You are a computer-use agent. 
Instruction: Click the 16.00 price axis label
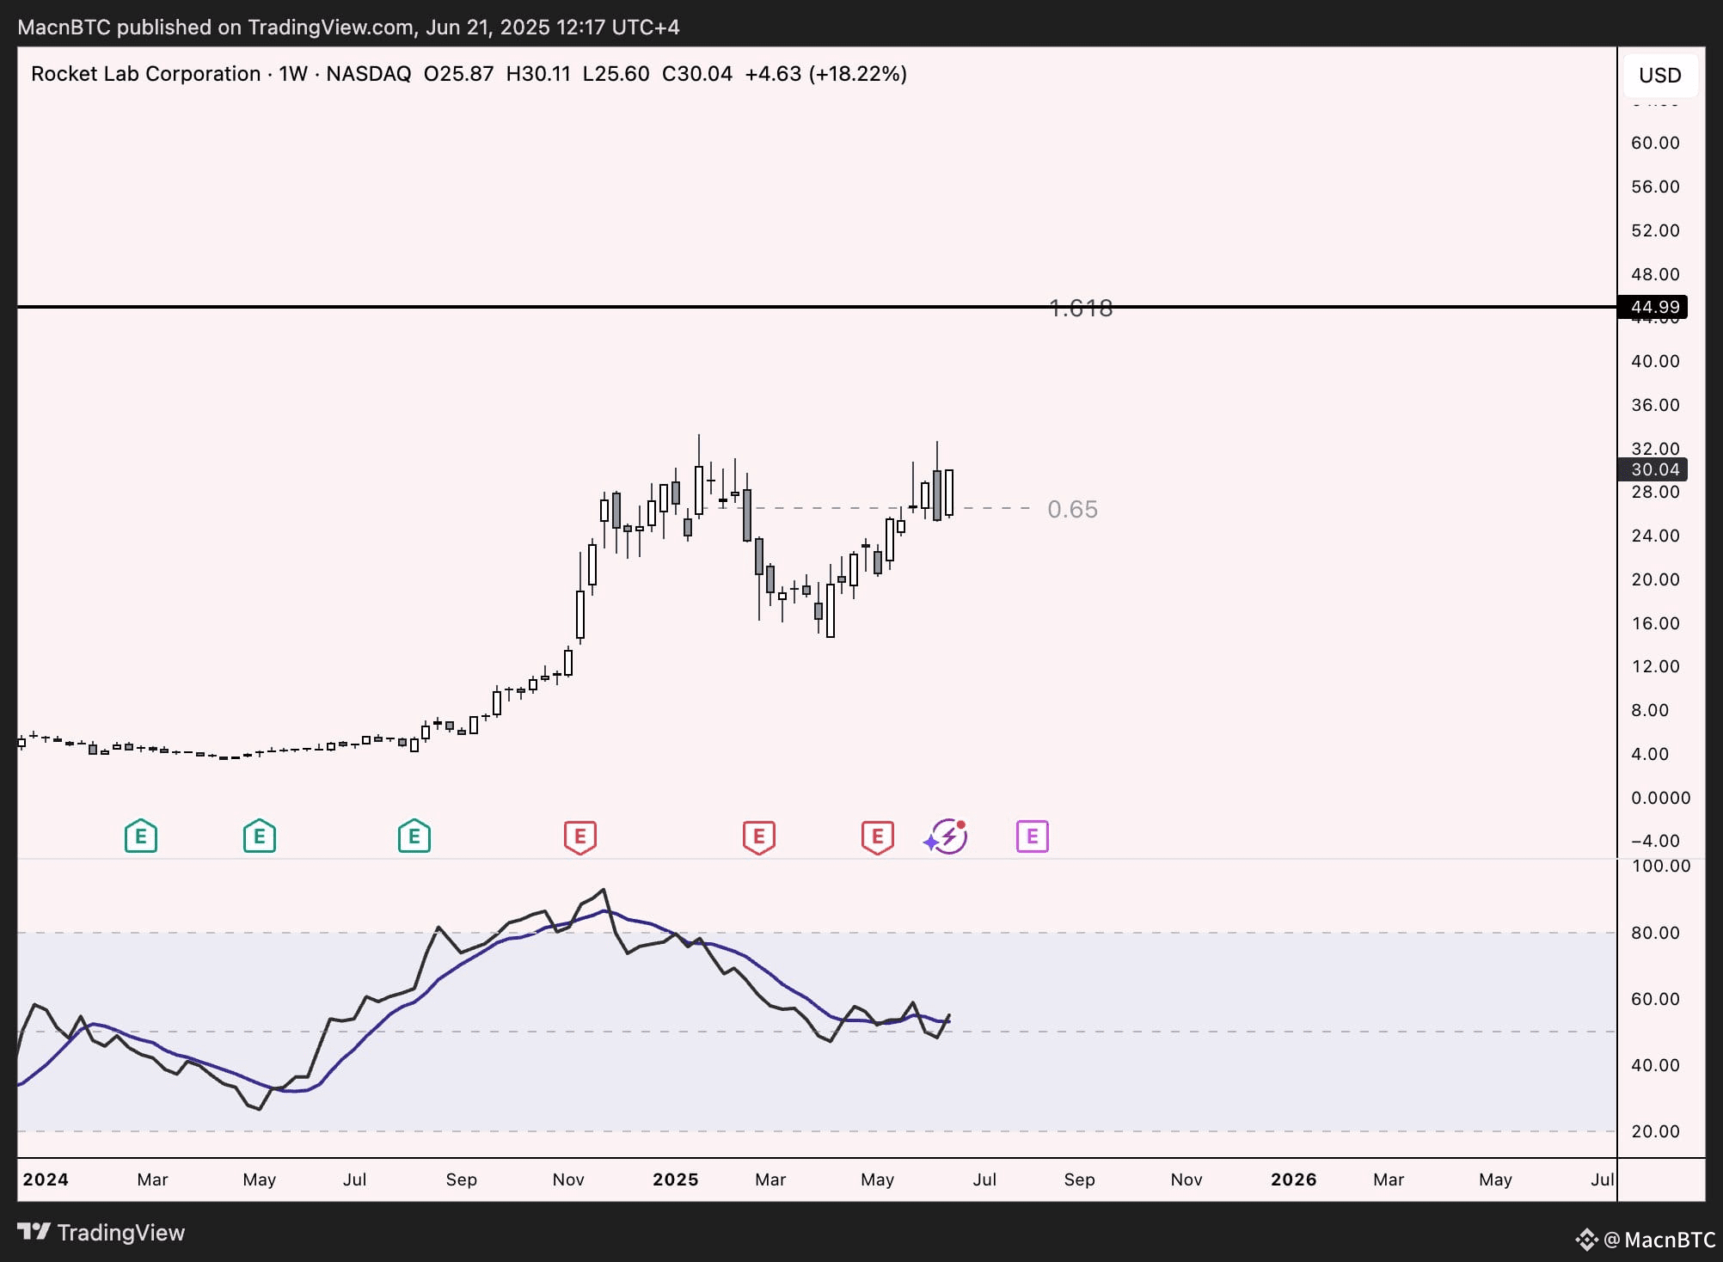[x=1656, y=623]
